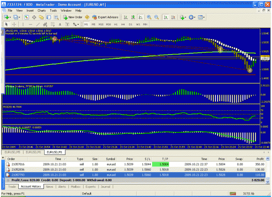
Task: Switch timeframe to M5
Action: click(x=93, y=24)
